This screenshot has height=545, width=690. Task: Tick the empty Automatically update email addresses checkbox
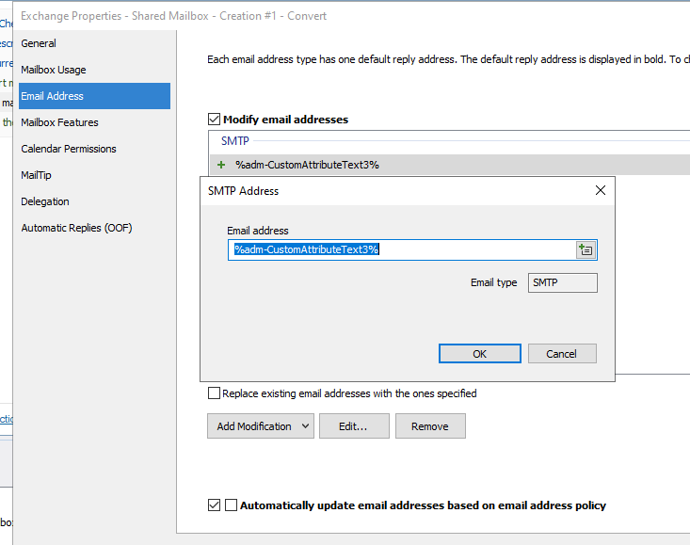[231, 505]
